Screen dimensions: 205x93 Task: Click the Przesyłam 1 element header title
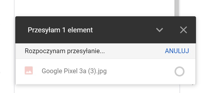[60, 30]
